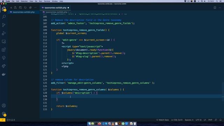Open Spotlight search in macOS menu bar
The image size is (224, 126).
[x=217, y=1]
